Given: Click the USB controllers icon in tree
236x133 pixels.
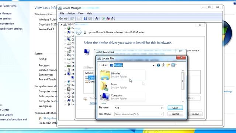Looking at the screenshot, I should coord(69,104).
